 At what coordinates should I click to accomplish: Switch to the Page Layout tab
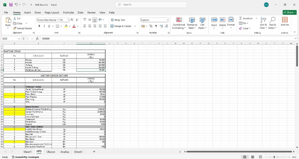[x=52, y=12]
